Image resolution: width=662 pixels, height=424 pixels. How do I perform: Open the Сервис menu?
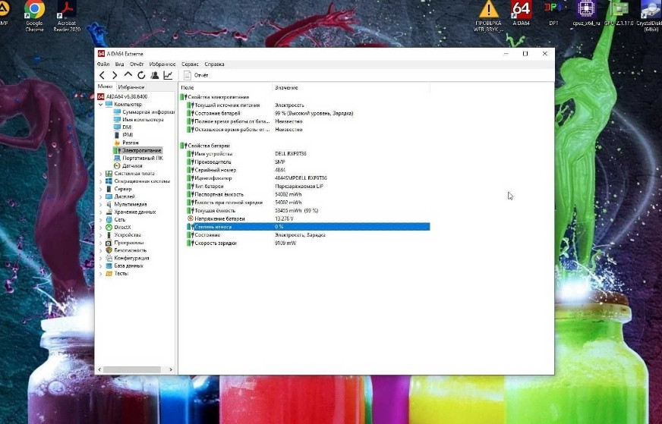coord(191,64)
